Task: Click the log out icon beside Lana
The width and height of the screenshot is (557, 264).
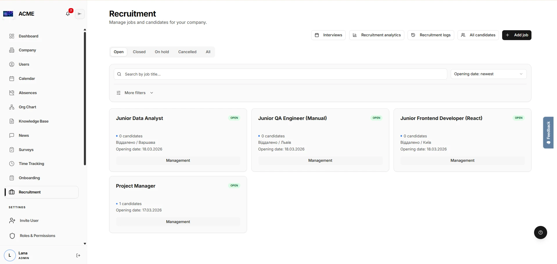Action: tap(78, 256)
